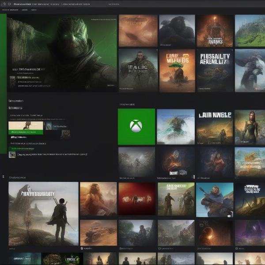Select the orange desert sky game tile
The image size is (265, 265).
coord(138,30)
